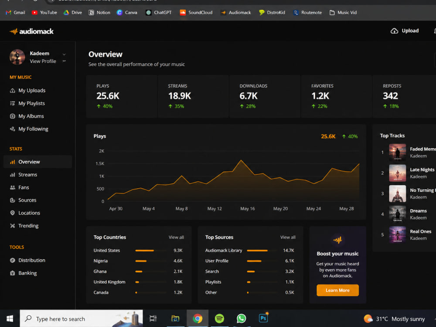The image size is (436, 327).
Task: Click Streams stat card 18.9K
Action: pos(193,96)
